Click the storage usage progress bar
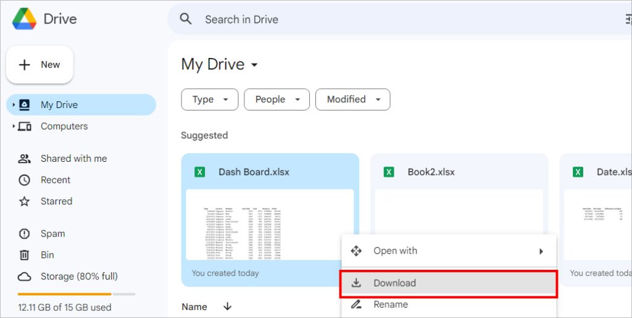632x318 pixels. click(77, 294)
